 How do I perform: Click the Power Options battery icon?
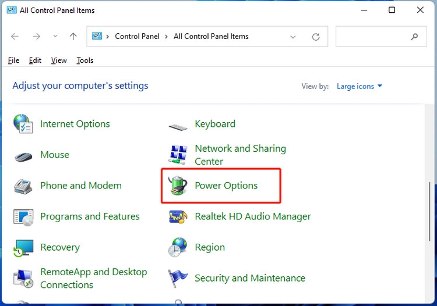178,185
